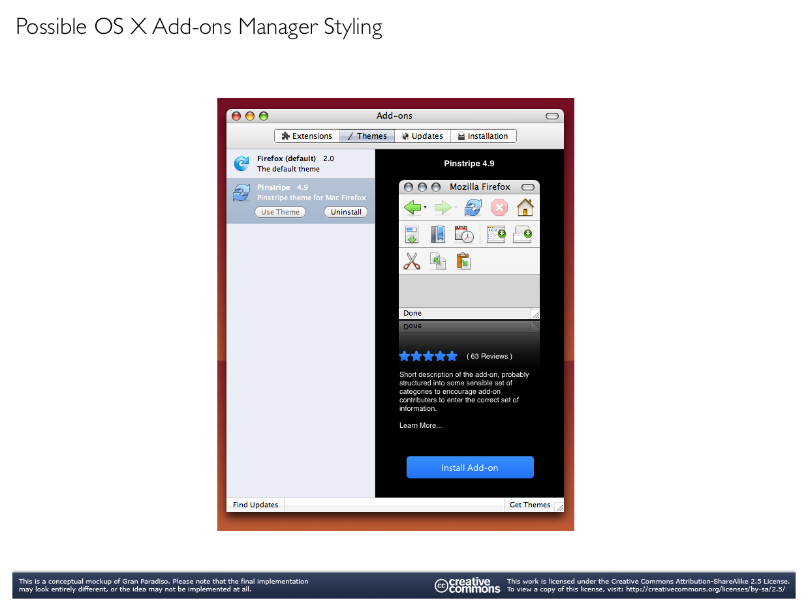Click the Firefox default theme icon

[x=241, y=164]
